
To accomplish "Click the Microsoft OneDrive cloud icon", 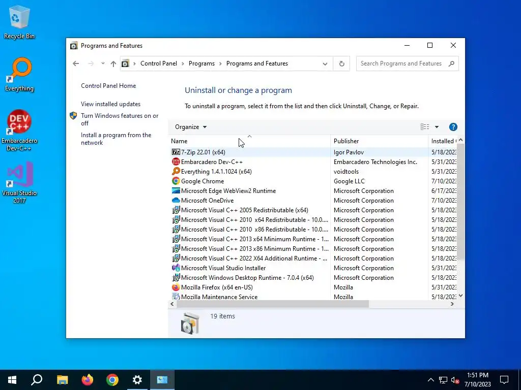I will coord(176,200).
